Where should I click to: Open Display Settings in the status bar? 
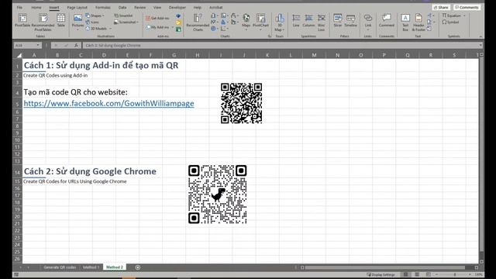[x=381, y=274]
